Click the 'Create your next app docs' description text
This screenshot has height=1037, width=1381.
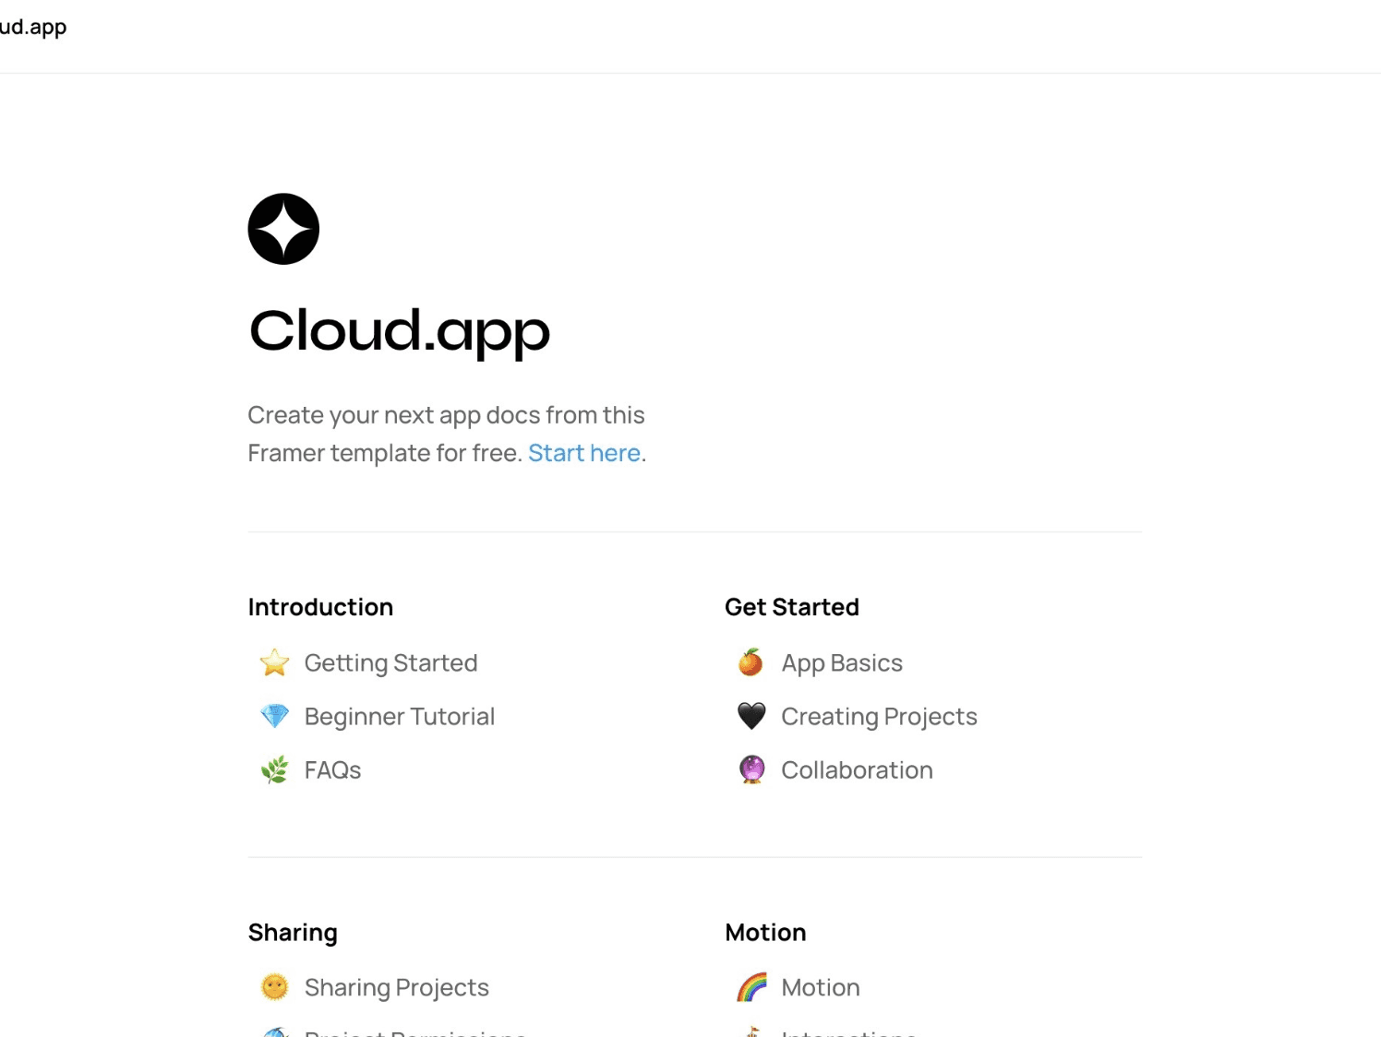pos(447,434)
